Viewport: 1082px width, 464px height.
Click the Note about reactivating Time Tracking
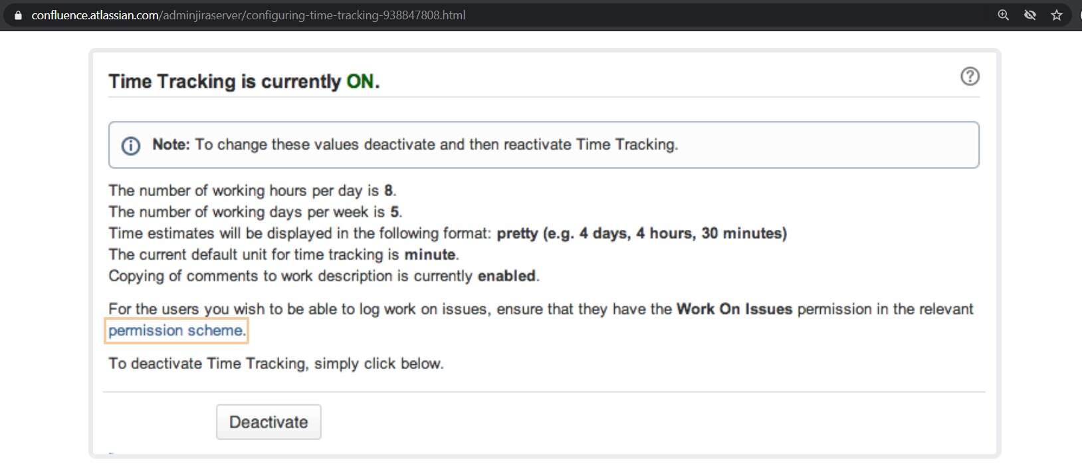(x=436, y=145)
